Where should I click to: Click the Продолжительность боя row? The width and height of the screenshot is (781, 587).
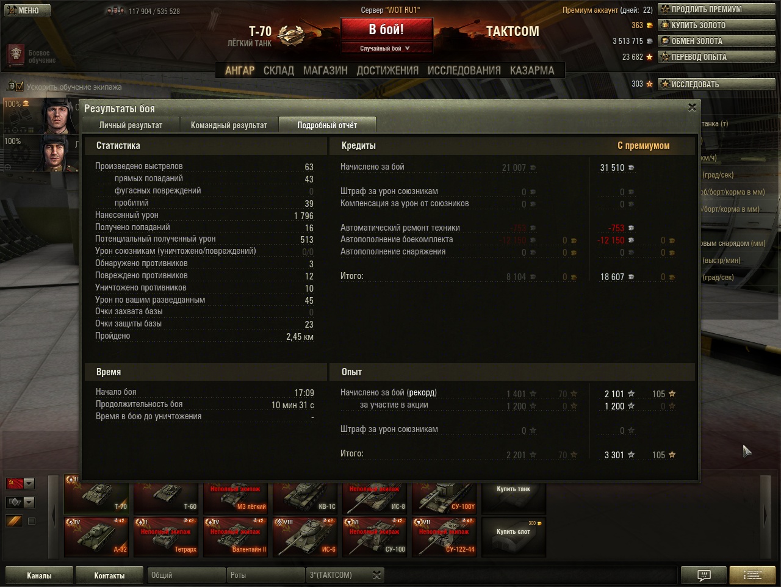tap(205, 404)
